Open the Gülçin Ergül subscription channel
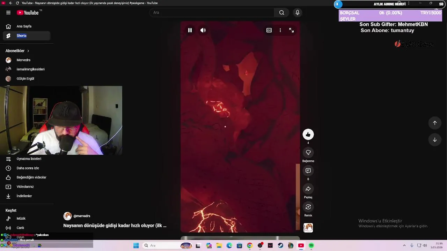The image size is (447, 251). tap(27, 79)
